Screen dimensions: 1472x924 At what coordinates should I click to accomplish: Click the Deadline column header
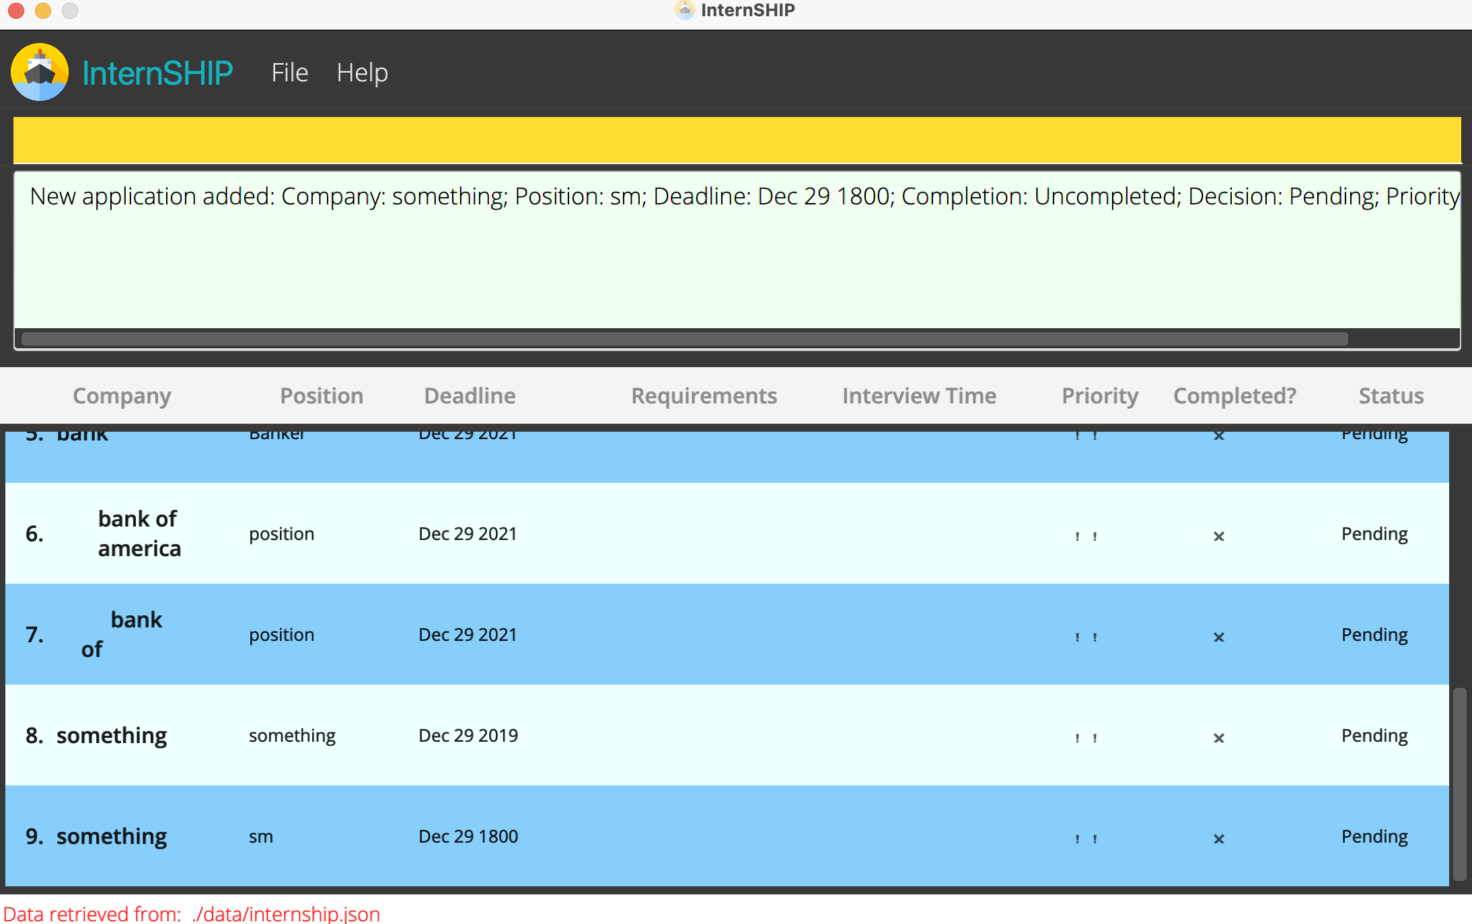470,395
